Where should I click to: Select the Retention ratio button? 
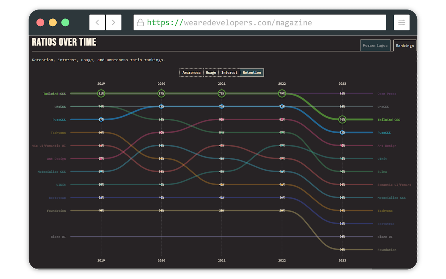click(252, 73)
